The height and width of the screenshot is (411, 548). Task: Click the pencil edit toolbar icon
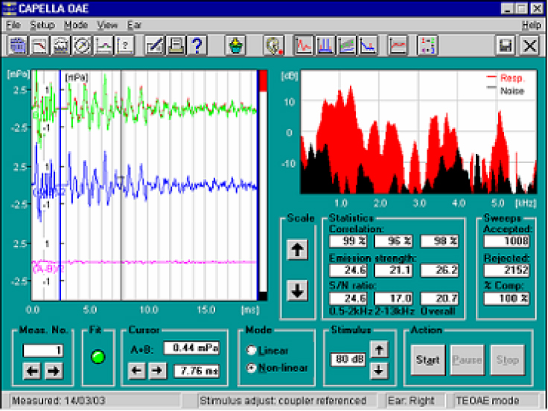click(x=154, y=45)
